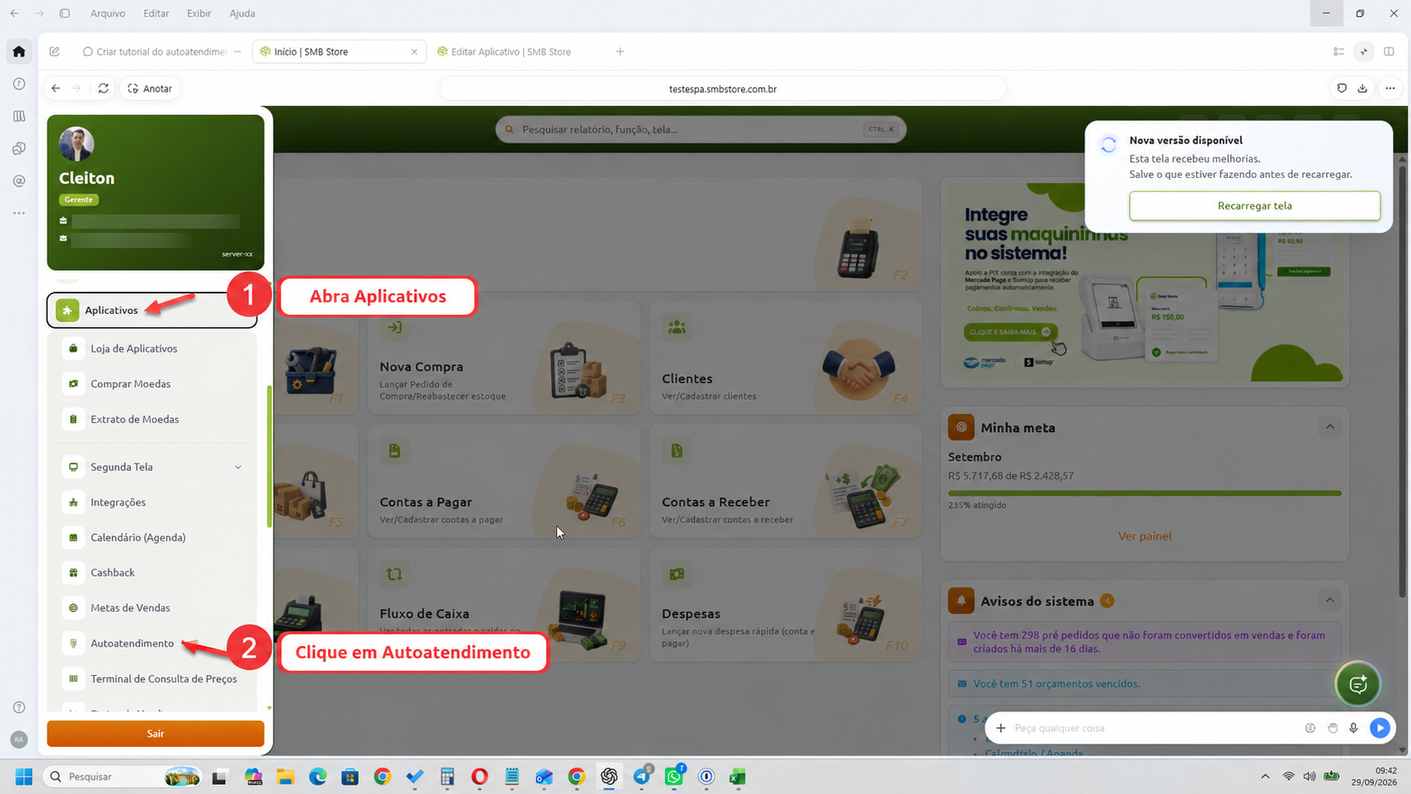
Task: Reload the page with refresh icon
Action: (x=103, y=89)
